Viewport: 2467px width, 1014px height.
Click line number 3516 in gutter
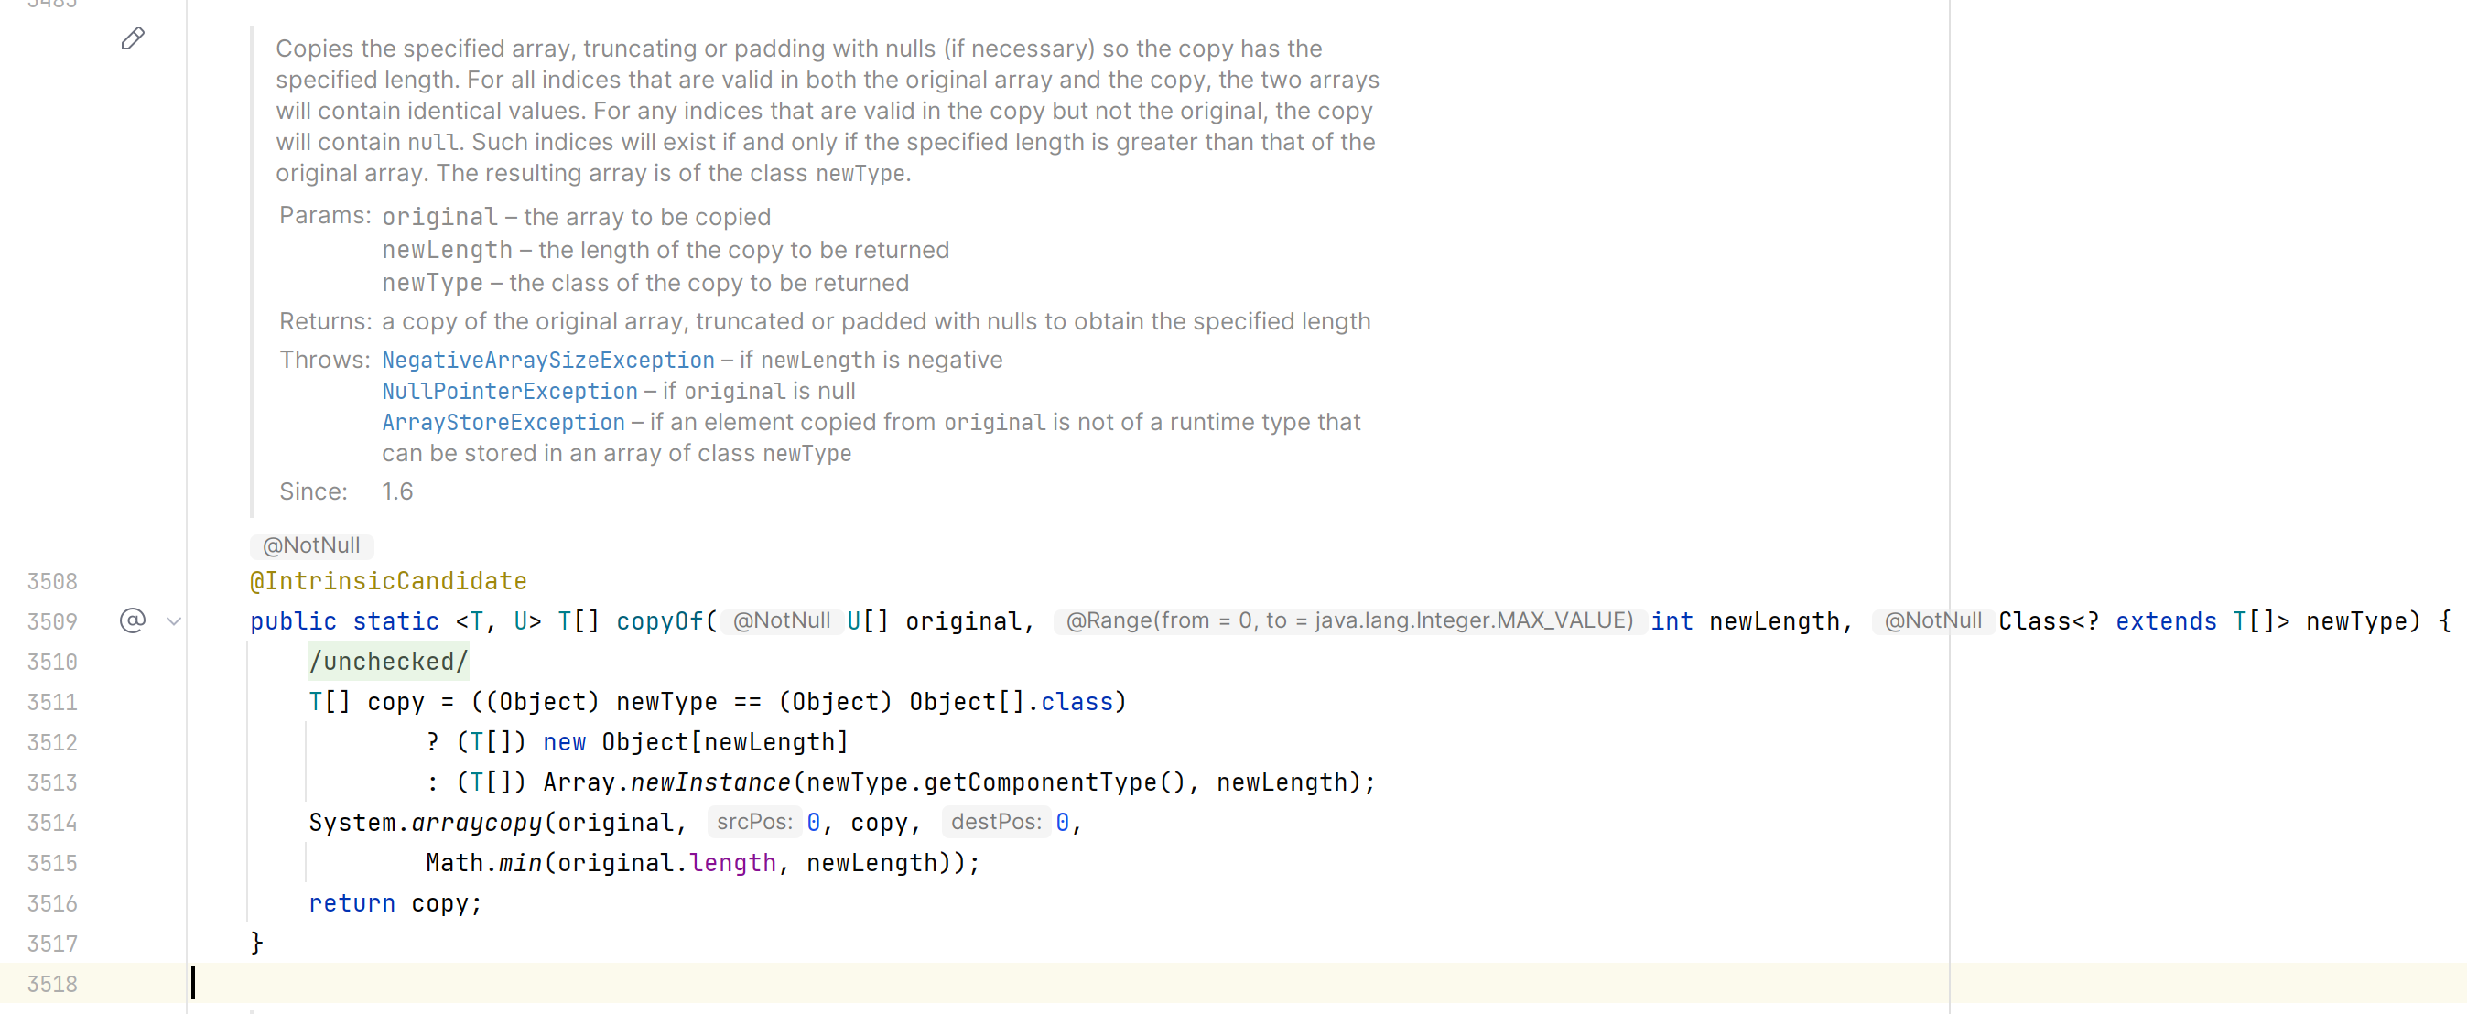(51, 903)
